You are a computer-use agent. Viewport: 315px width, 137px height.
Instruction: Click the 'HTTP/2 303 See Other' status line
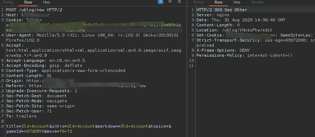coord(222,10)
